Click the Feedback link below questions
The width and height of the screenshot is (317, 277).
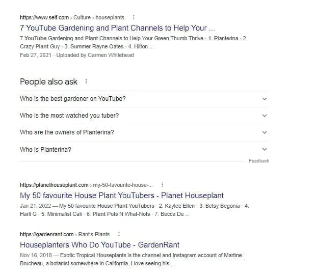pos(258,161)
